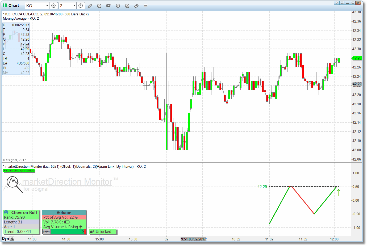Click the B# 435/500 cursor data row
The image size is (367, 246).
coord(16,63)
